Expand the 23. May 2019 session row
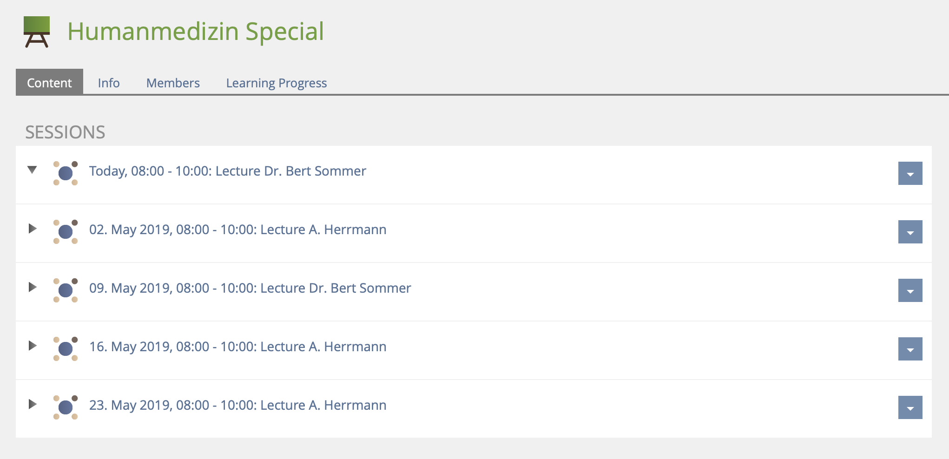The width and height of the screenshot is (949, 459). tap(32, 404)
